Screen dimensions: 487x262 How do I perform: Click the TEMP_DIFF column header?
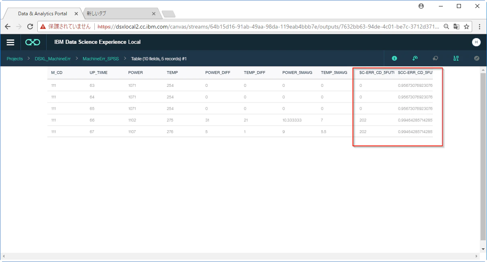[x=255, y=73]
